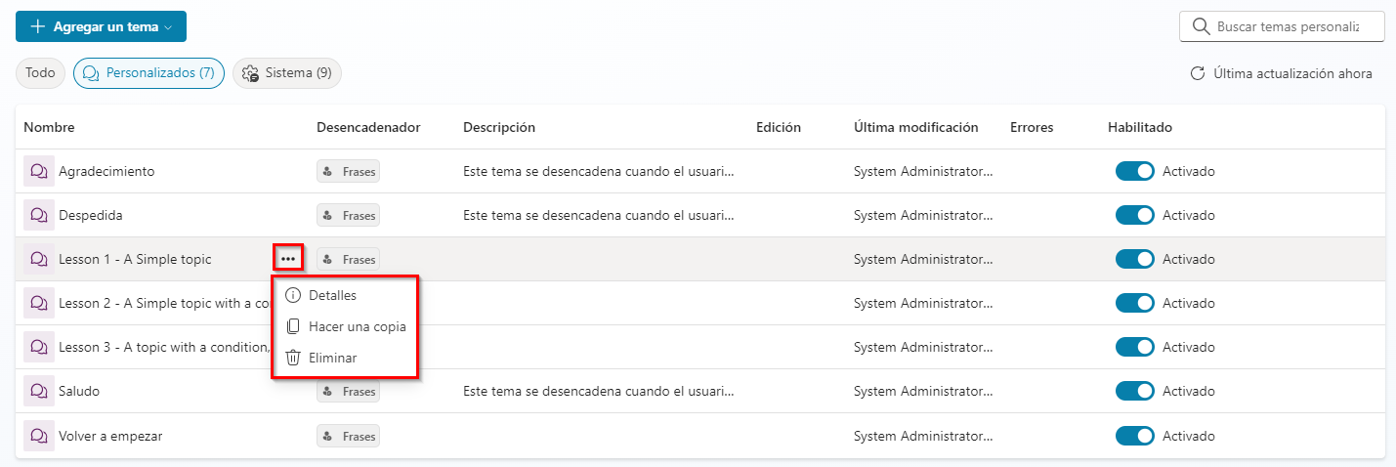Click the topic icon beside Agradecimiento

[39, 171]
